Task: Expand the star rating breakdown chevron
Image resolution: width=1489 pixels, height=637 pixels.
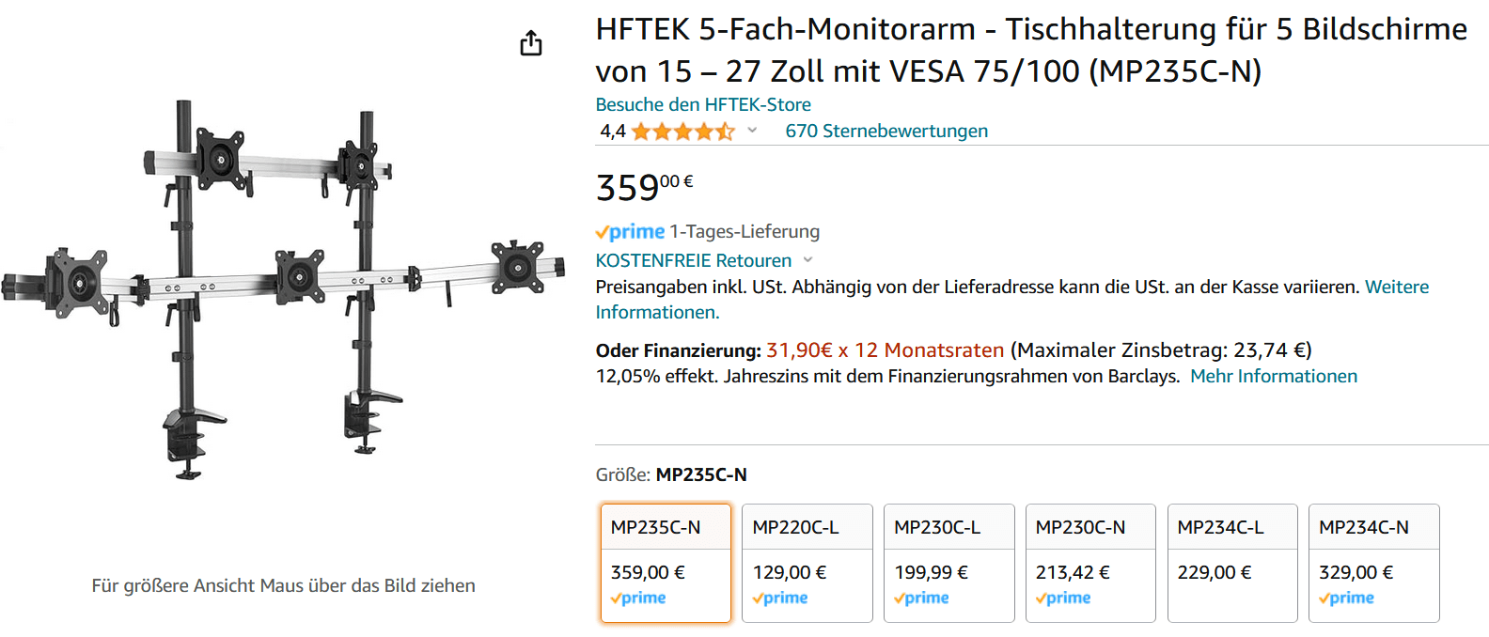Action: (752, 131)
